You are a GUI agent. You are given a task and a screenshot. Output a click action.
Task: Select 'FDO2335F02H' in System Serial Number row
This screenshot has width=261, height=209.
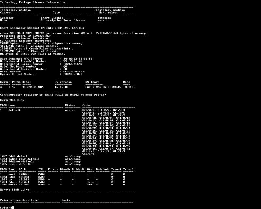click(x=72, y=74)
